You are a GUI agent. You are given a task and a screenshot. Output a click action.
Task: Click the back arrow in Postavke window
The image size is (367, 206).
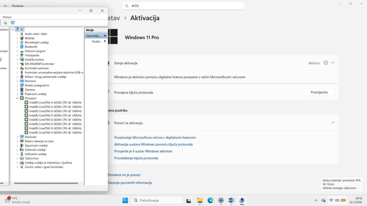[x=6, y=6]
